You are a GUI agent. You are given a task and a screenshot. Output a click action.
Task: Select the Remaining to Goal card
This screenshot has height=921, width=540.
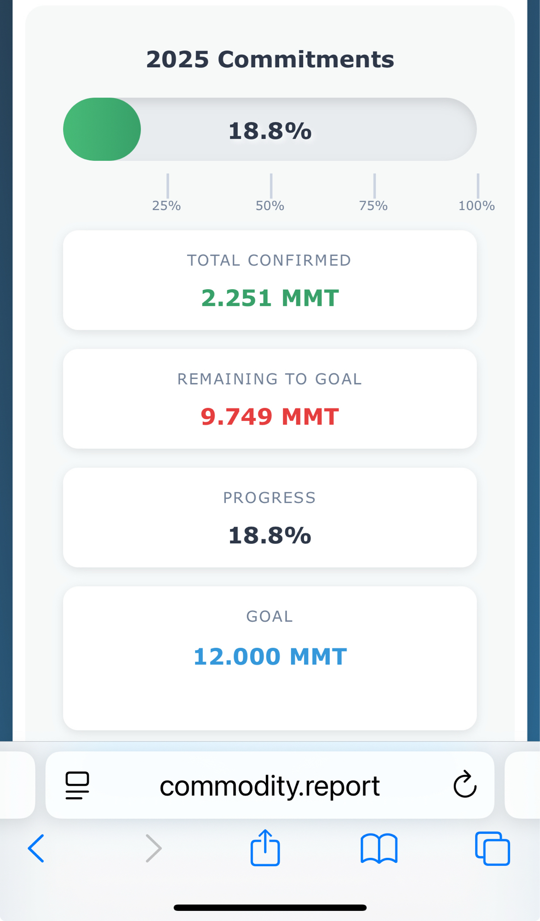coord(270,399)
